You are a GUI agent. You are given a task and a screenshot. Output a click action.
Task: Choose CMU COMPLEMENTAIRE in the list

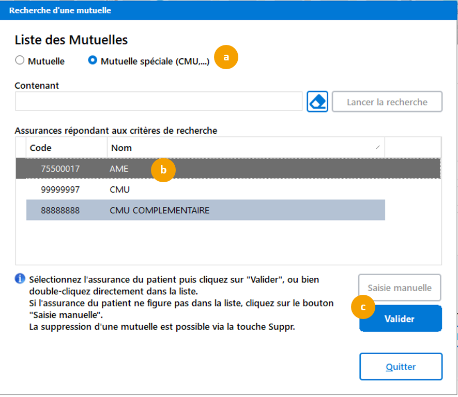coord(159,210)
